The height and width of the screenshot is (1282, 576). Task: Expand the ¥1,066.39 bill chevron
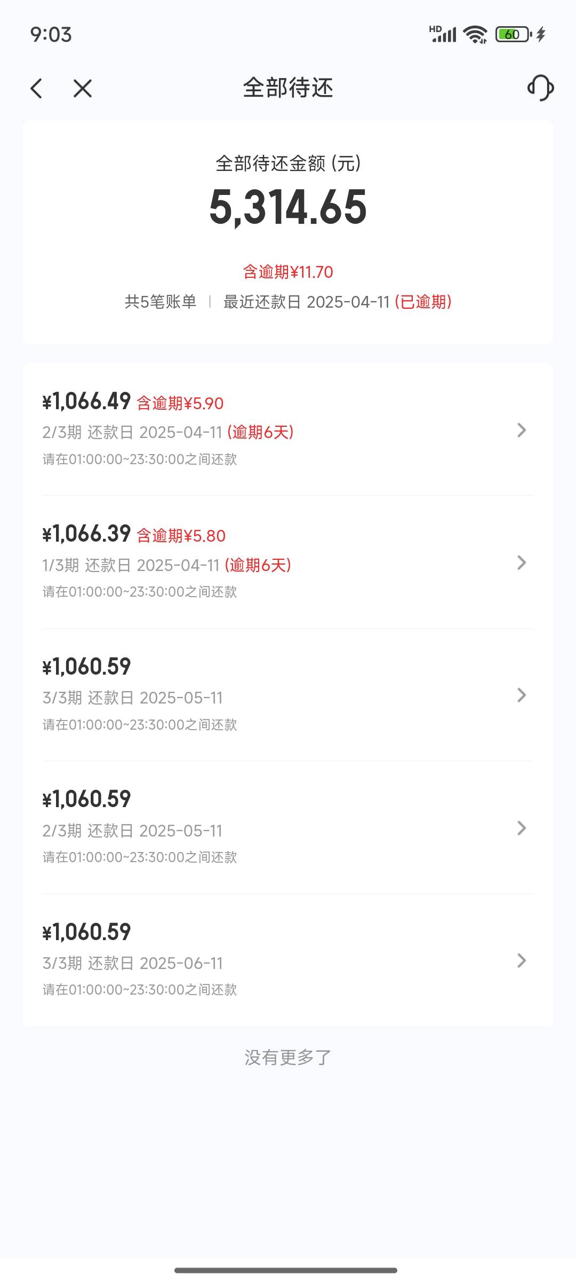[522, 562]
